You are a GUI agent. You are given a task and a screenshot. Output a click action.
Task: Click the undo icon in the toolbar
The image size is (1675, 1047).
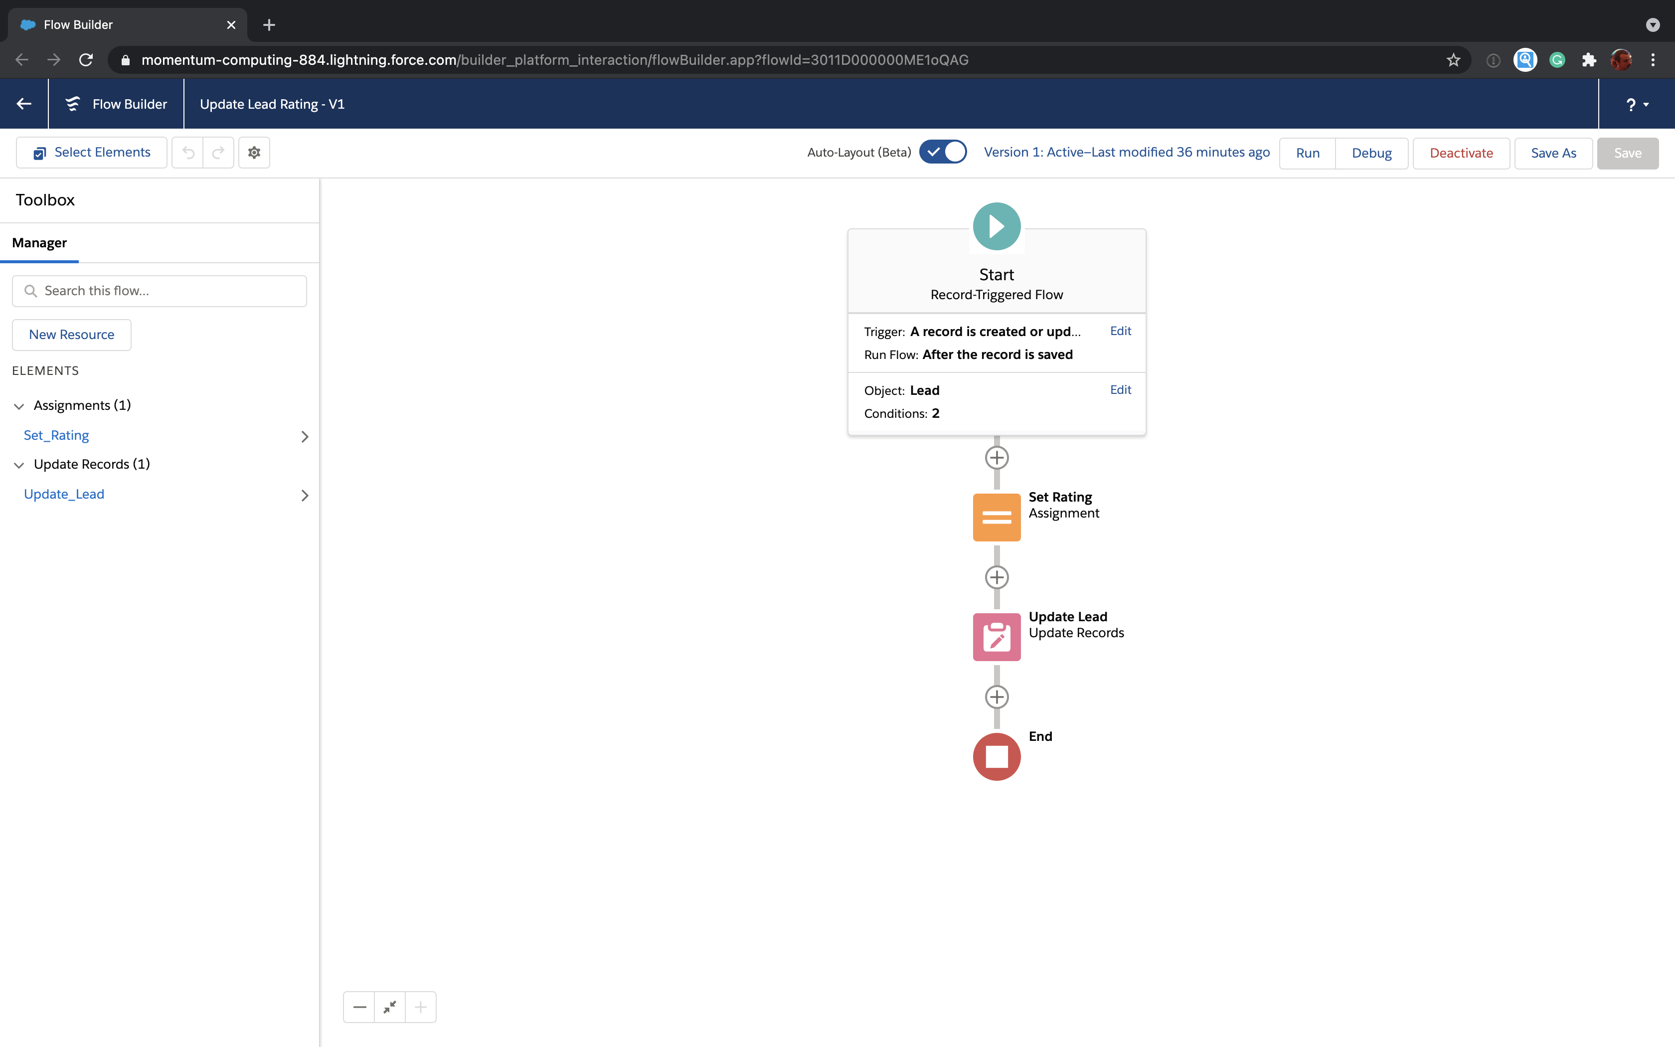[187, 153]
